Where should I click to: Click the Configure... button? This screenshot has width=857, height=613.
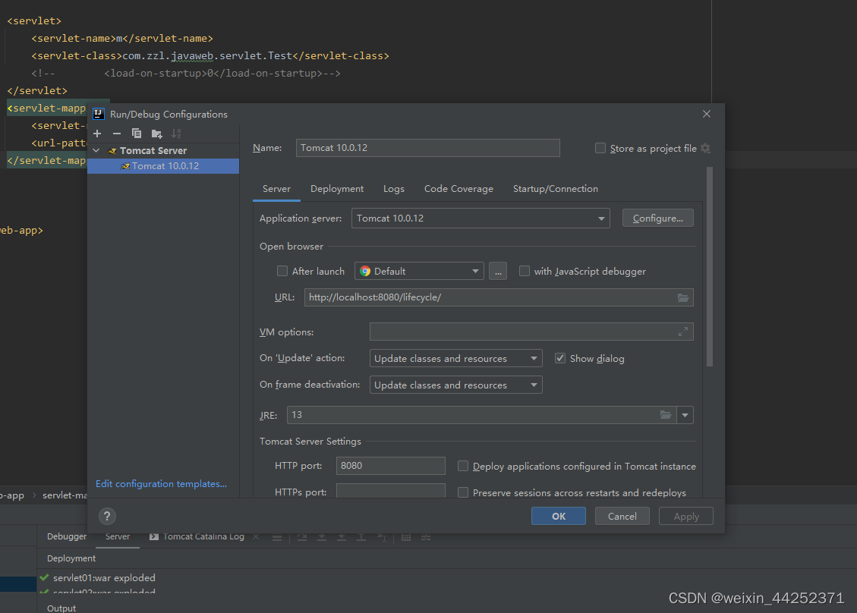tap(658, 218)
